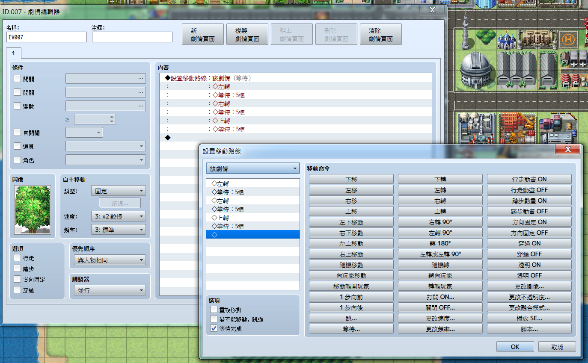This screenshot has width=588, height=363.
Task: Click the 跳... command button
Action: point(351,318)
